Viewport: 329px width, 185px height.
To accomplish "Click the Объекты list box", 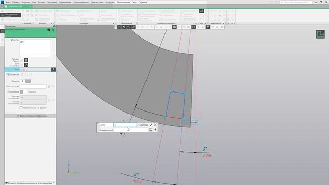I will pyautogui.click(x=35, y=48).
